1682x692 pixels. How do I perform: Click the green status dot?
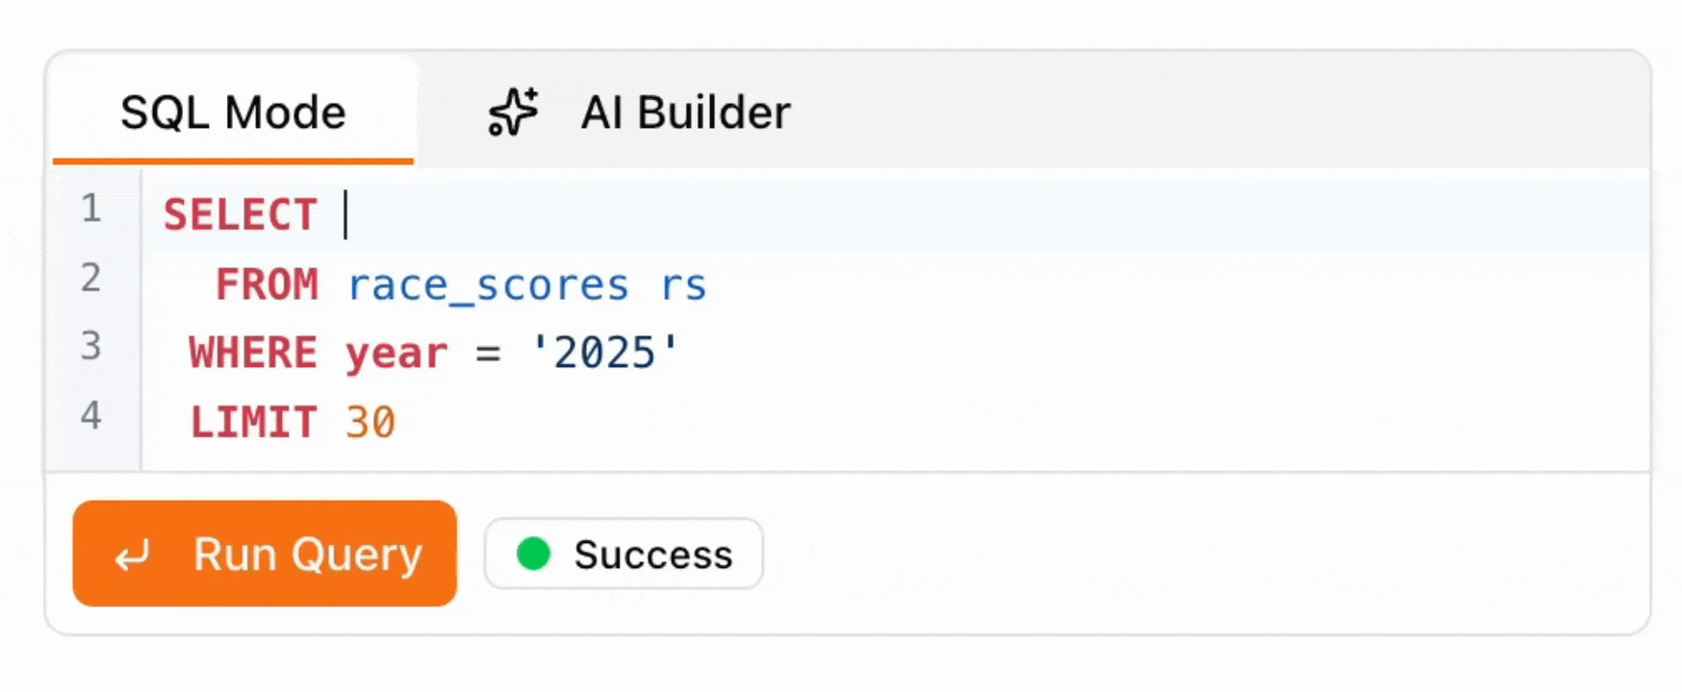coord(533,554)
